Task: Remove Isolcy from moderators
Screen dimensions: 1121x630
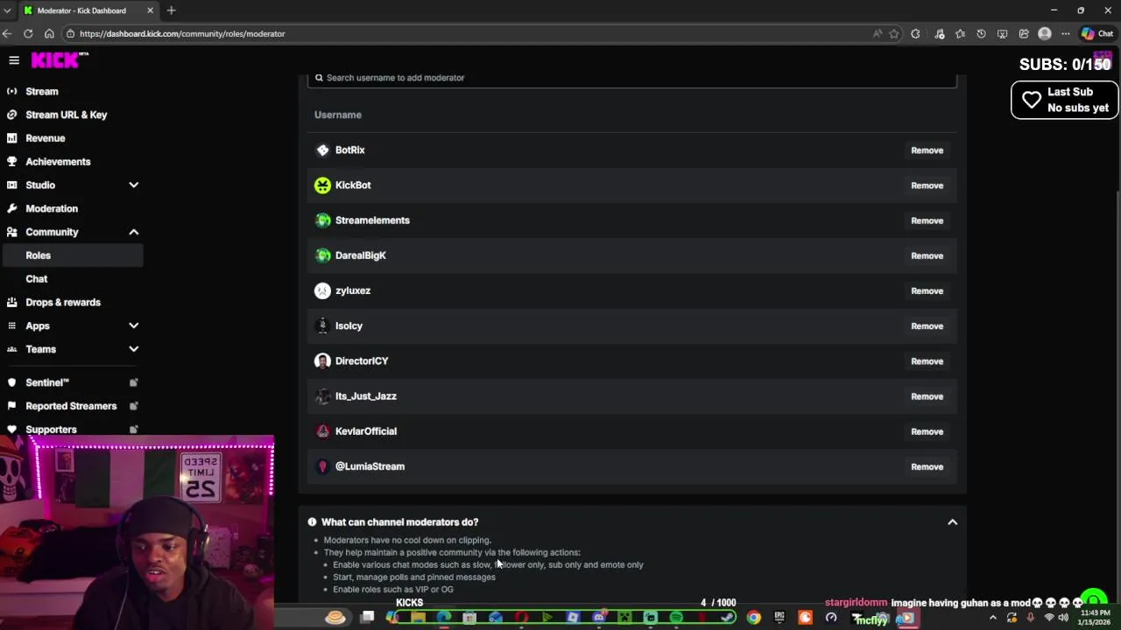Action: pyautogui.click(x=927, y=325)
